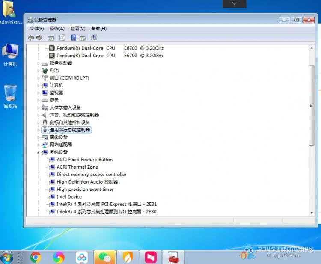Click the show/hide console tree icon
Screen dimensions: 321x264
point(51,38)
